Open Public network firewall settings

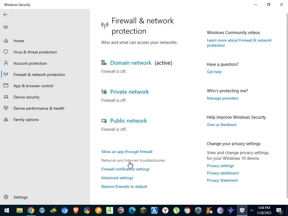(129, 121)
